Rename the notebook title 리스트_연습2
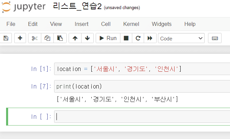 [x=77, y=7]
